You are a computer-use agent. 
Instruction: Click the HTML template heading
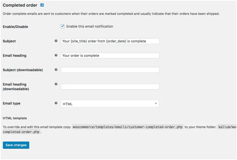click(x=15, y=118)
